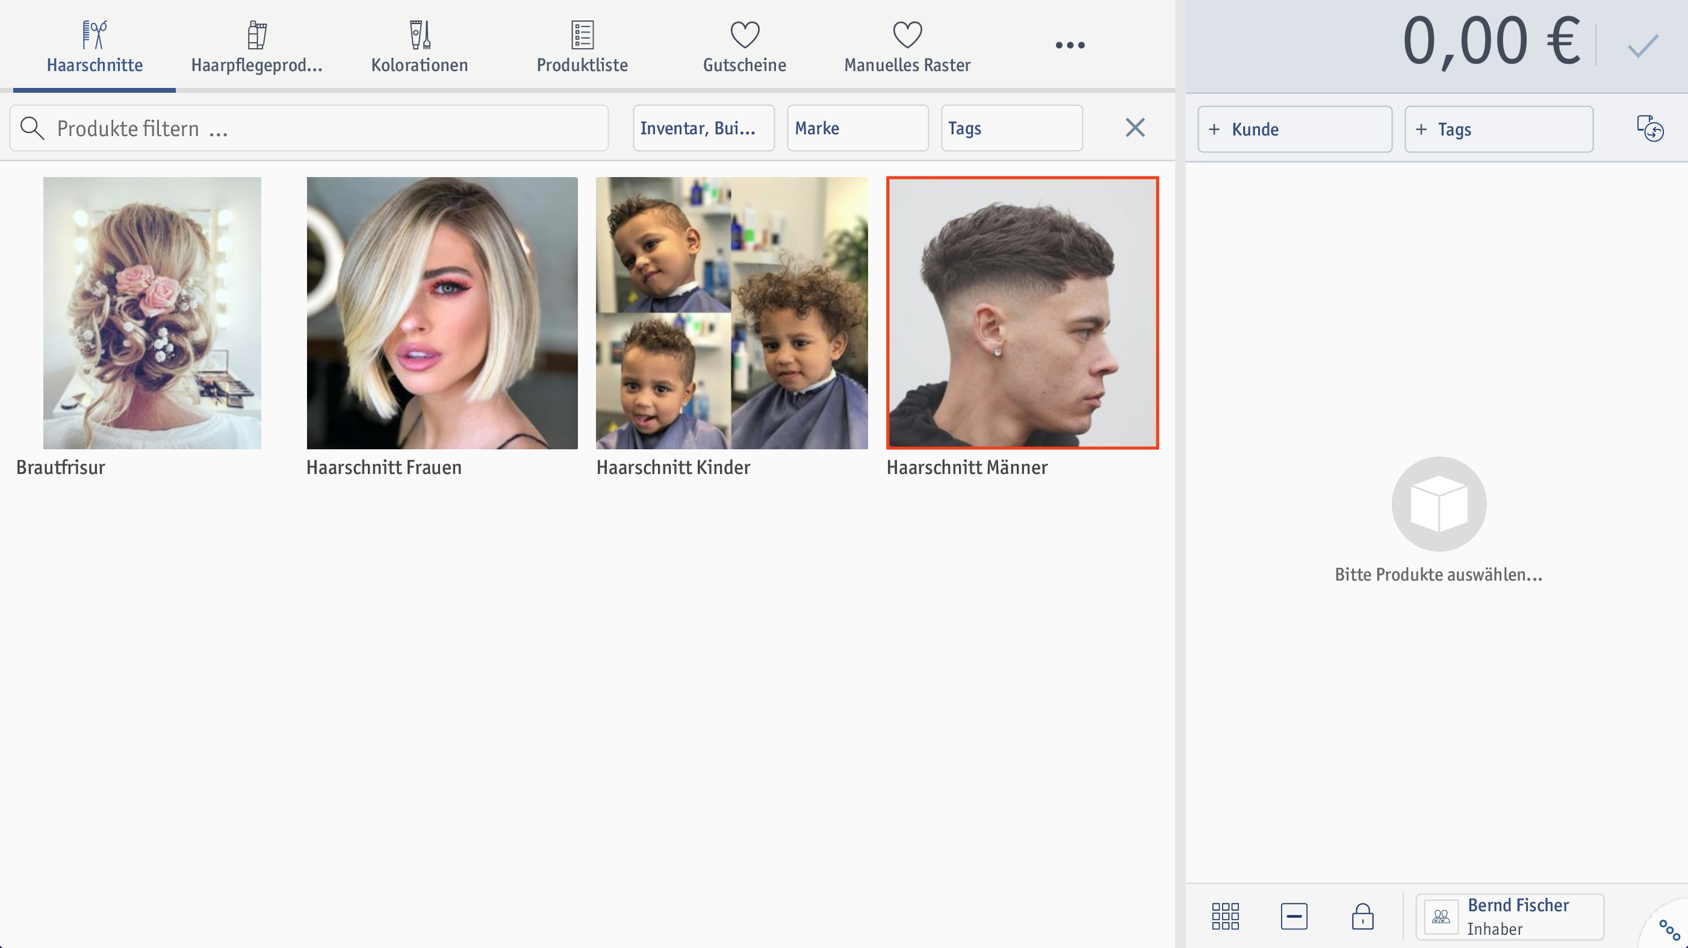Click the Haarschnitt Kinder label
1688x948 pixels.
(673, 467)
